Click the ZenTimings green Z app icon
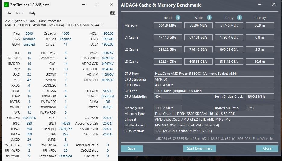Image resolution: width=282 pixels, height=161 pixels. (6, 5)
